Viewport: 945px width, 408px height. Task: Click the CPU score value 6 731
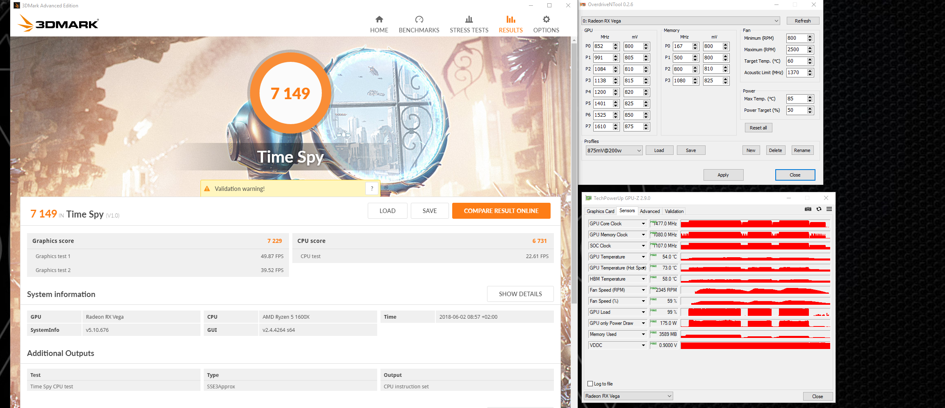tap(540, 241)
